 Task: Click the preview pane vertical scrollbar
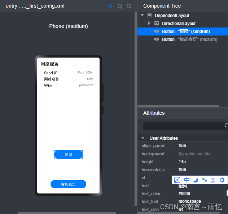(136, 109)
